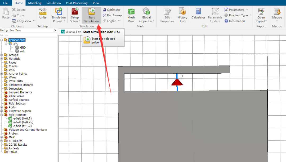The width and height of the screenshot is (286, 162).
Task: Open the Logfile option
Action: pyautogui.click(x=111, y=21)
